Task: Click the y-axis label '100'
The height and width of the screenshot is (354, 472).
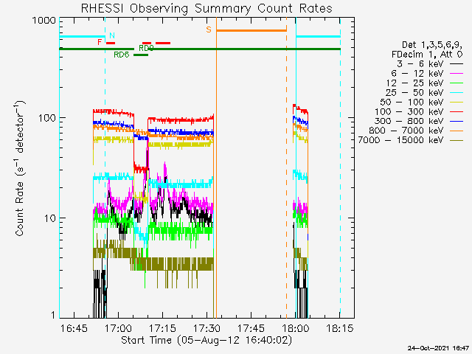Action: click(x=47, y=118)
